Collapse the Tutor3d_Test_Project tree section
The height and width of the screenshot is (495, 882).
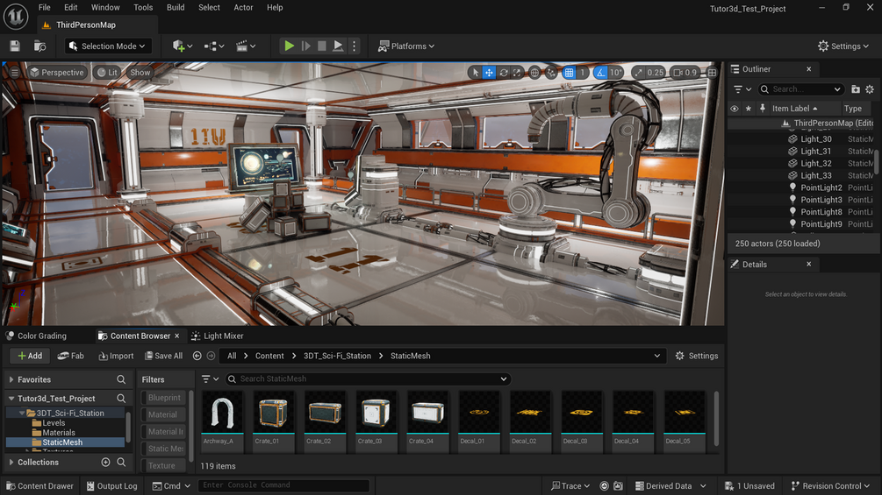11,399
